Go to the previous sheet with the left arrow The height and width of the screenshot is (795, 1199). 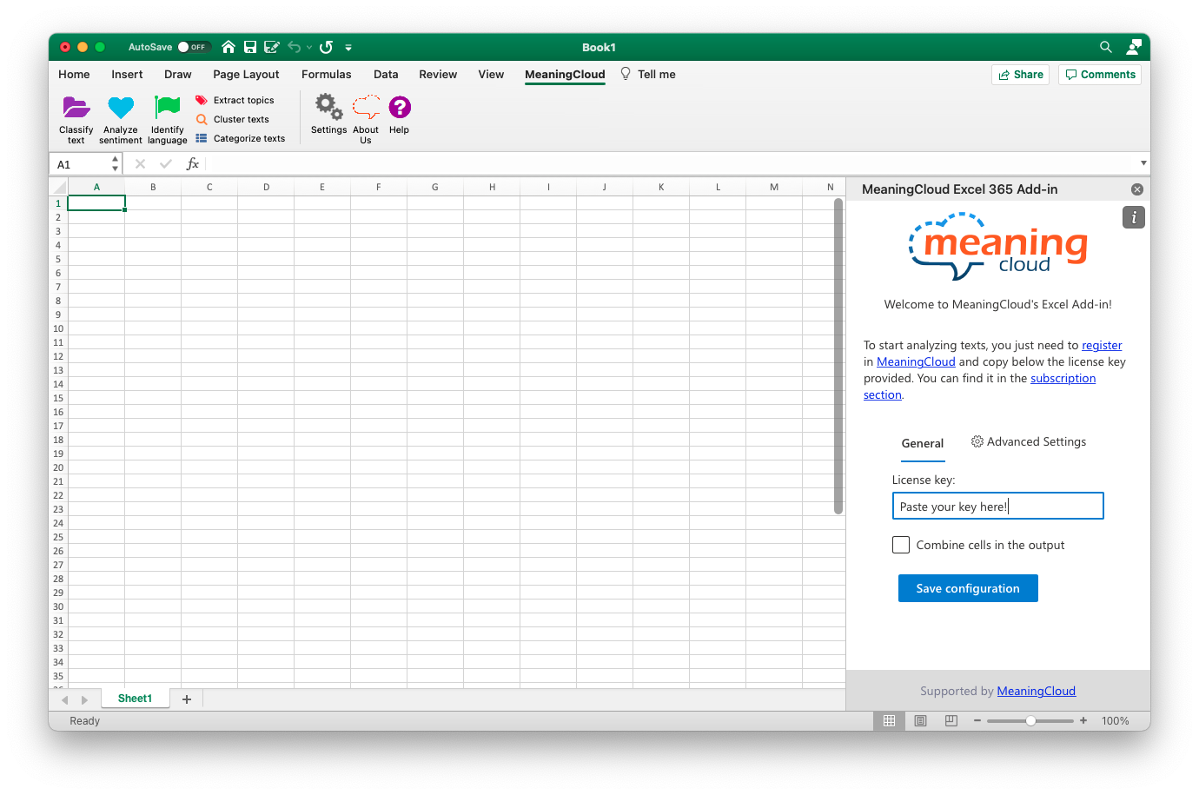64,699
